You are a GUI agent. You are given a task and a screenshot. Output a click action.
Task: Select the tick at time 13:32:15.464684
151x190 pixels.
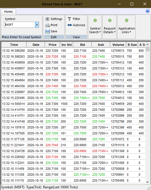[x=73, y=80]
